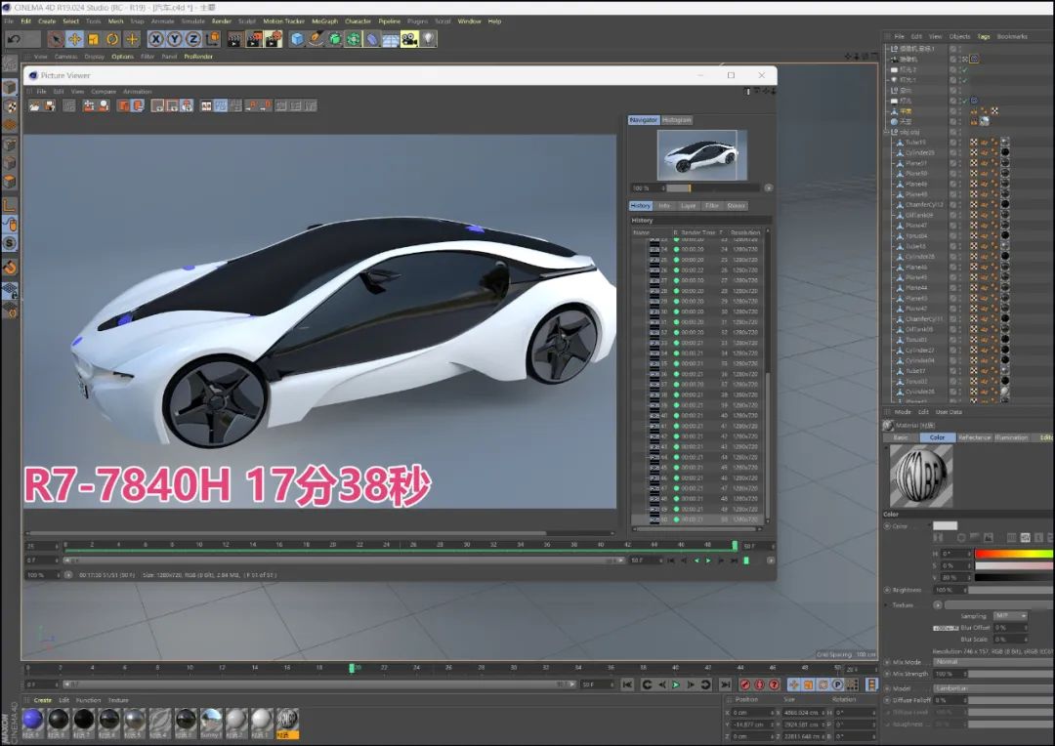
Task: Open the Edit Render Settings icon
Action: [273, 39]
